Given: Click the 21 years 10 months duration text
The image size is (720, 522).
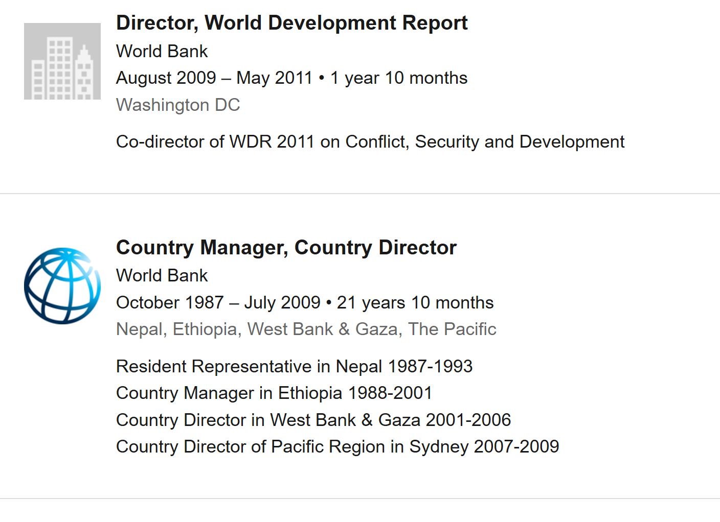Looking at the screenshot, I should (x=415, y=303).
